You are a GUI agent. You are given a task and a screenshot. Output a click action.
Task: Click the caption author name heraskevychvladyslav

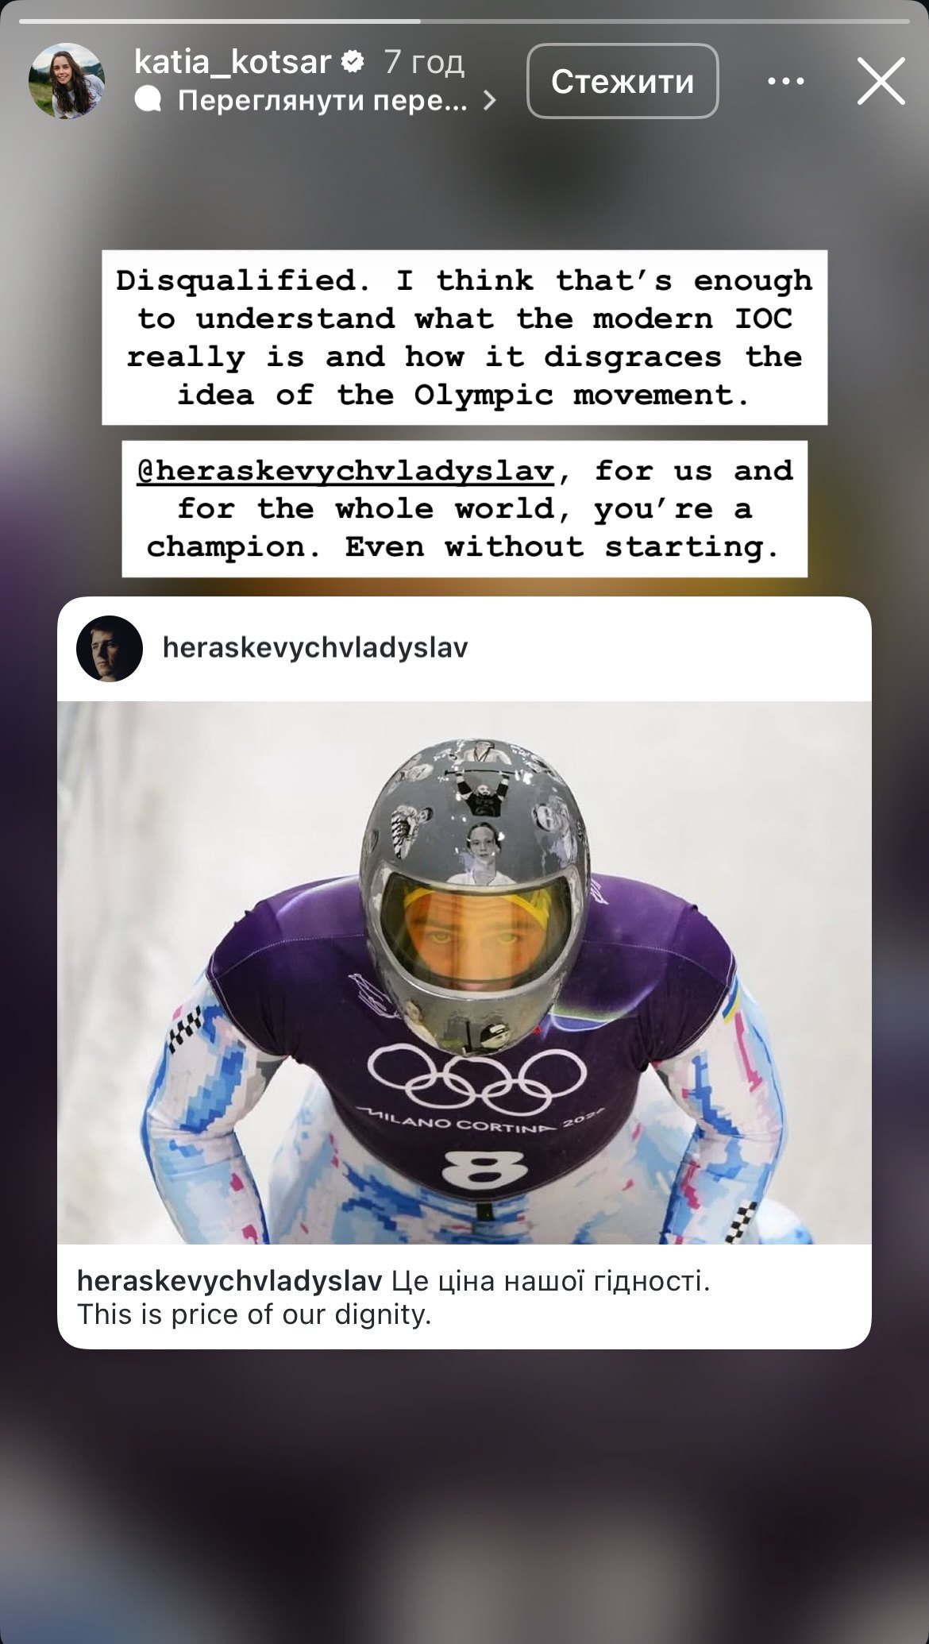(x=229, y=1280)
